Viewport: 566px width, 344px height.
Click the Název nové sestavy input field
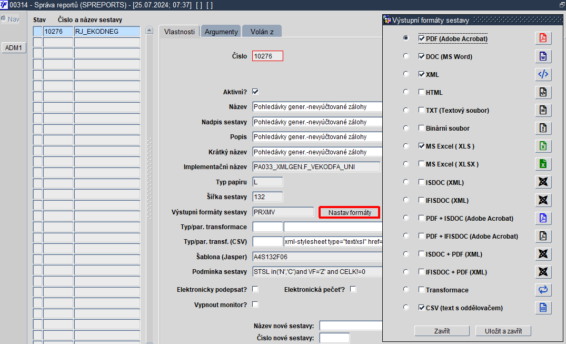coord(351,326)
